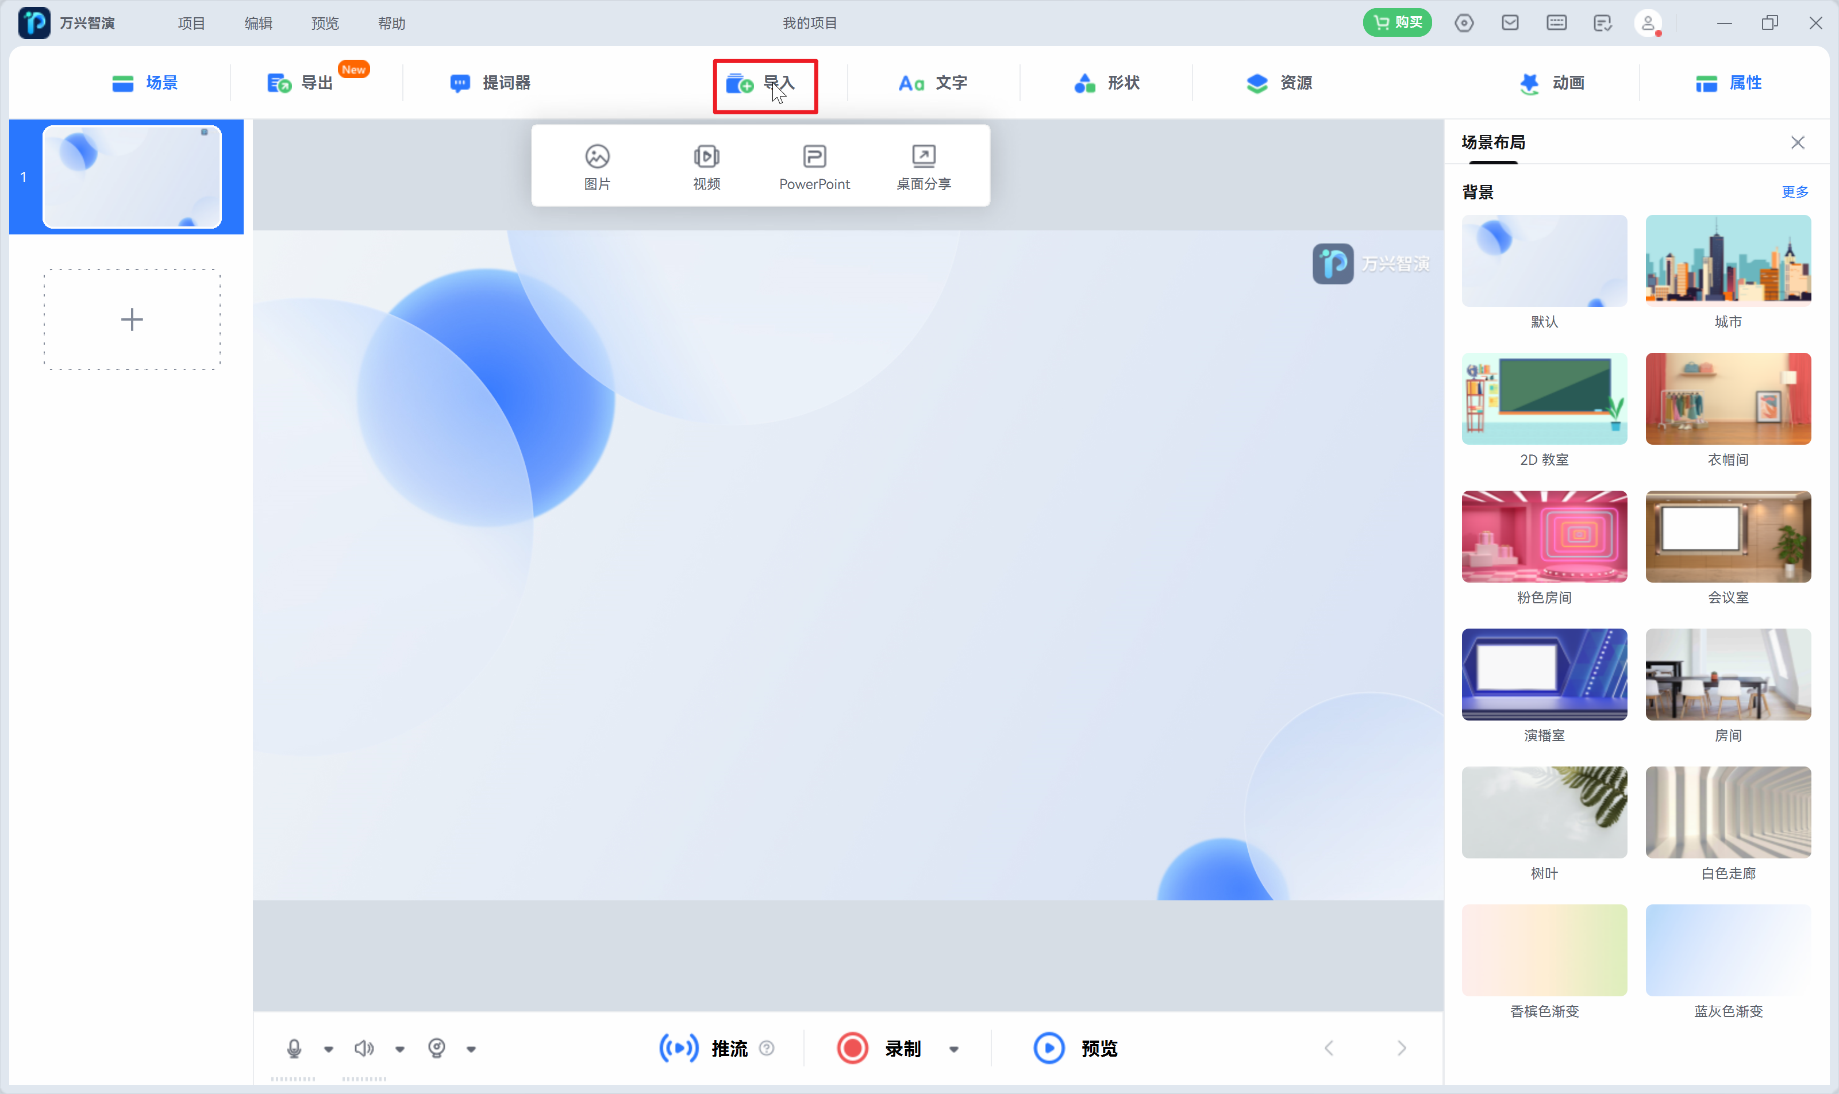Add a new scene with plus placeholder
The image size is (1839, 1094).
coord(132,319)
